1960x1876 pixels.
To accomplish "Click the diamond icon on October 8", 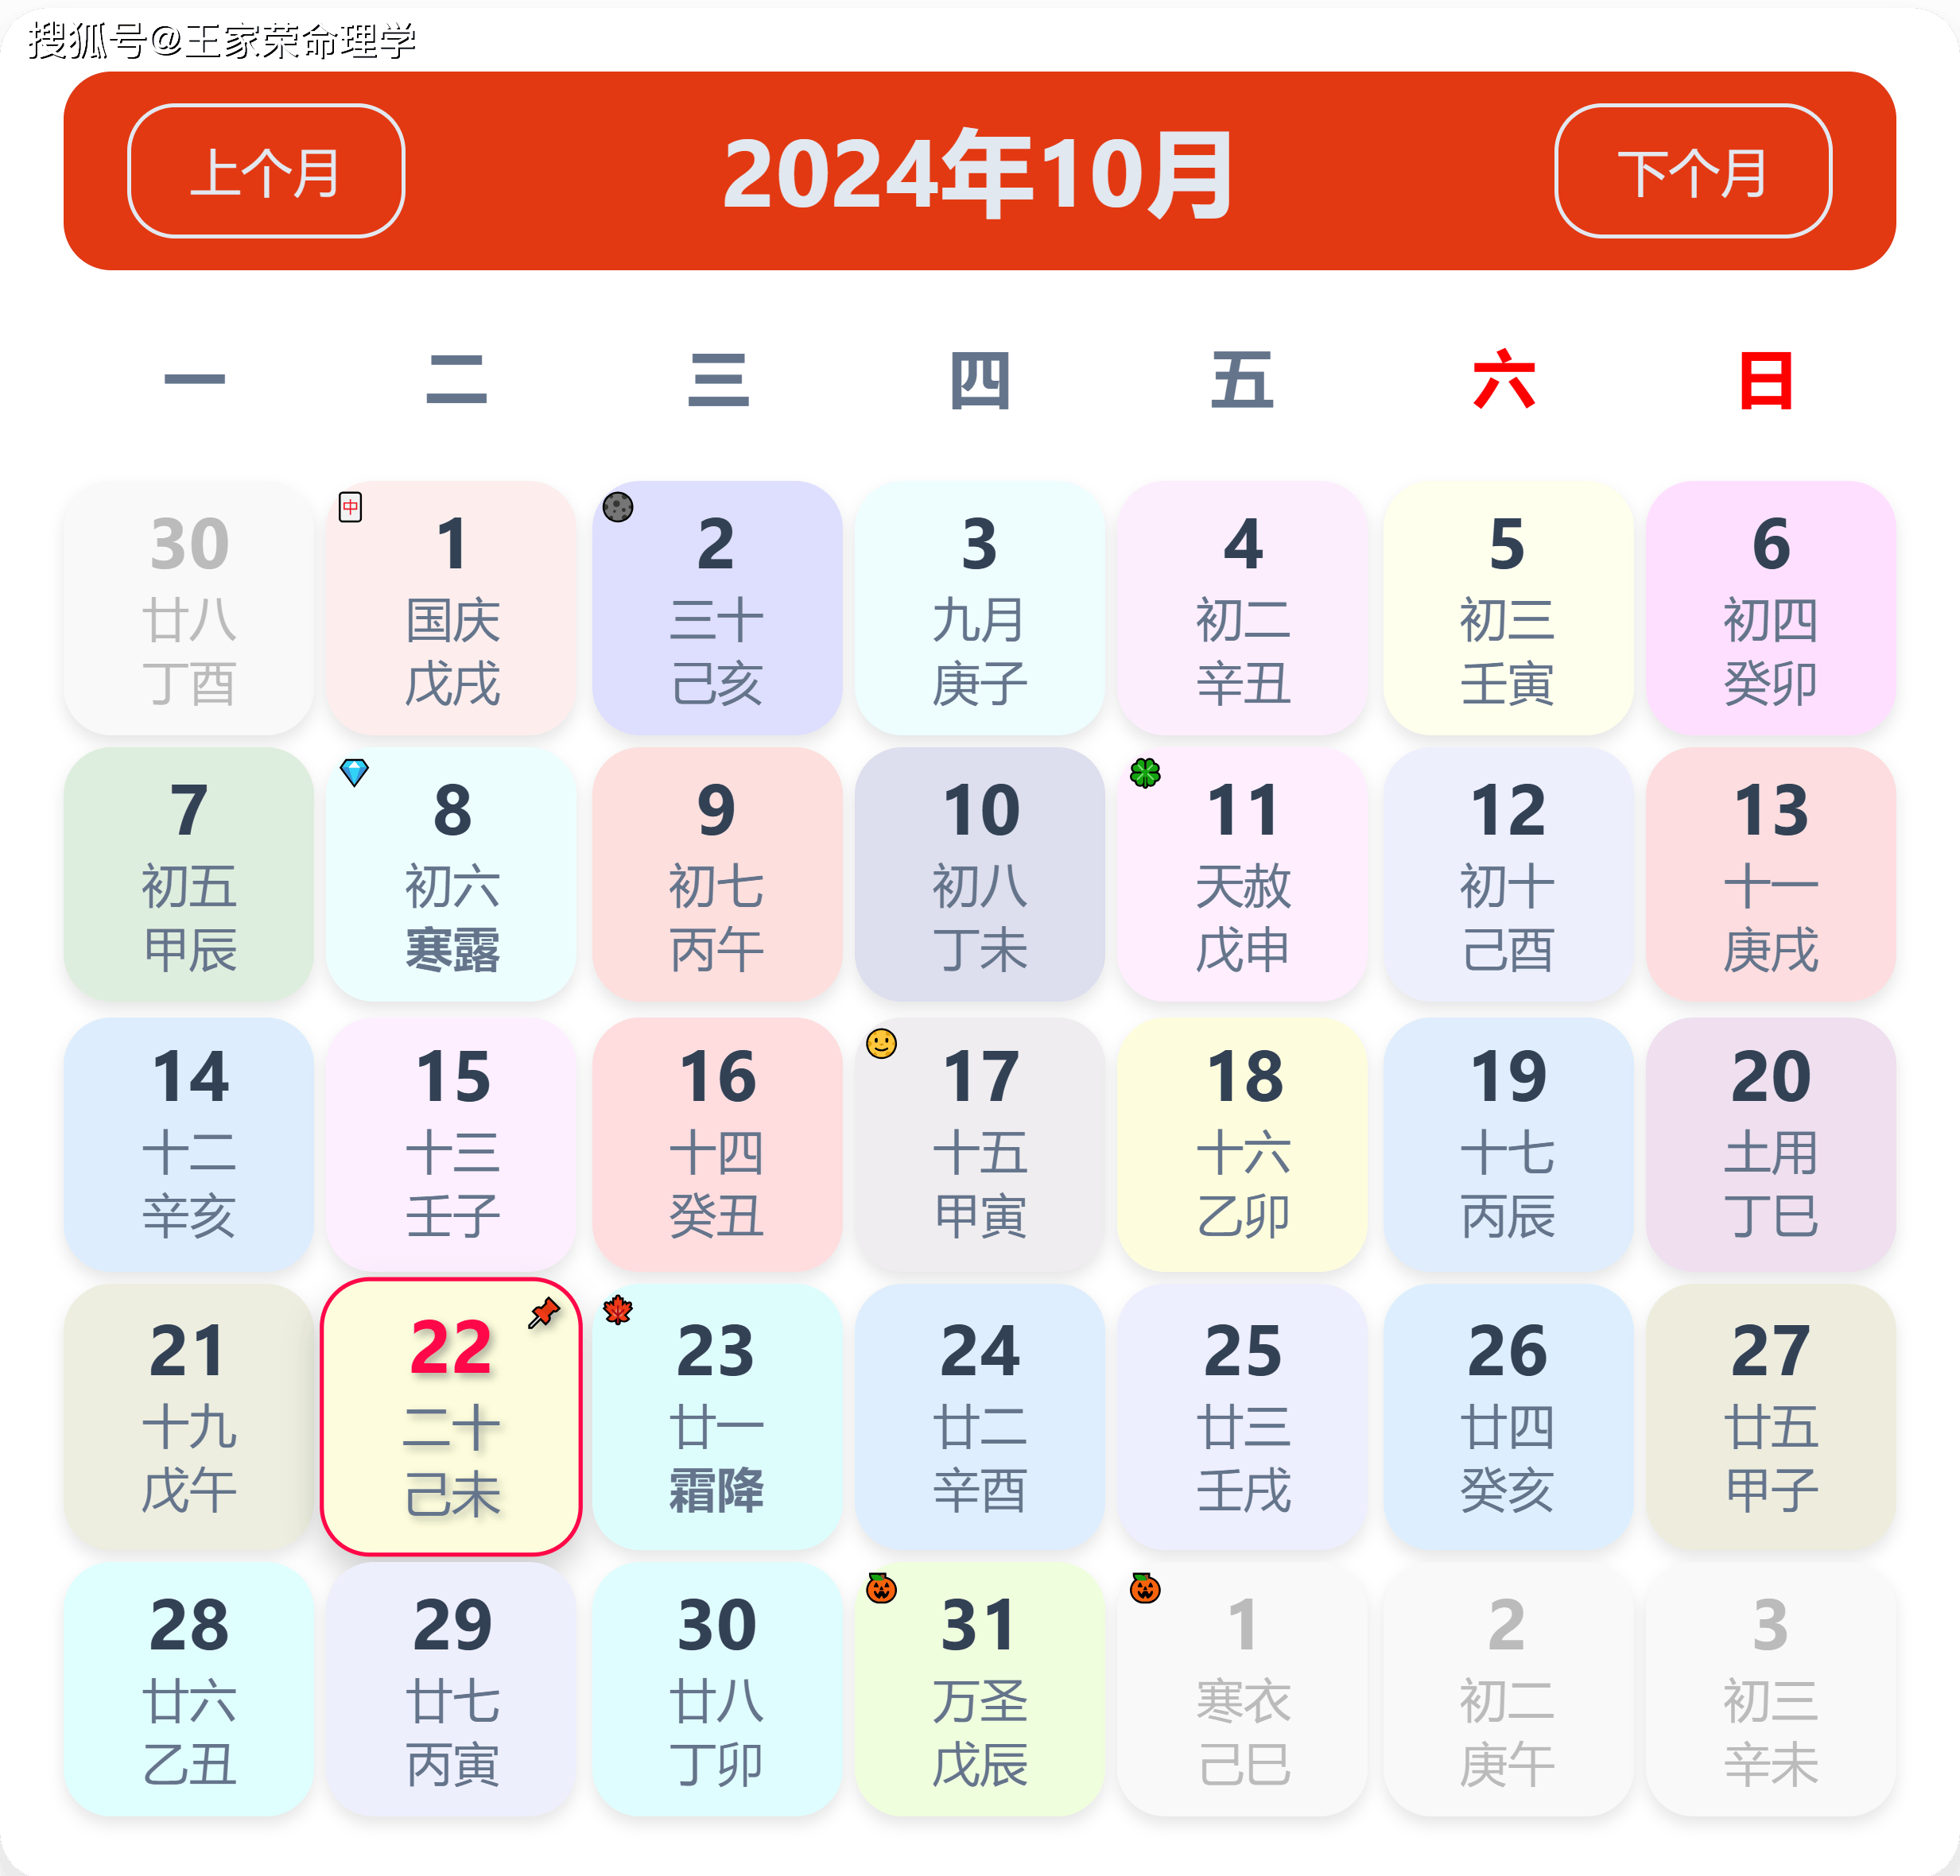I will tap(354, 773).
